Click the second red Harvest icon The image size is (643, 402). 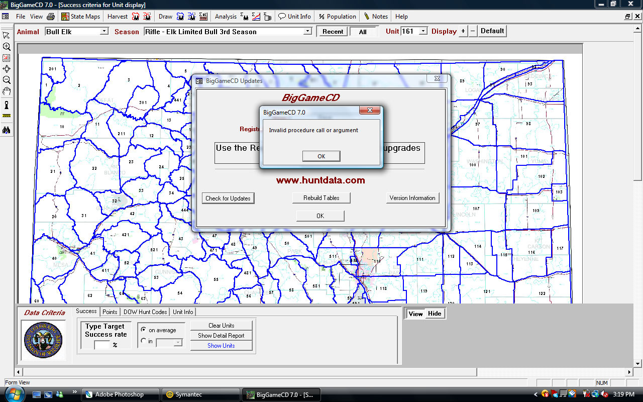tap(147, 17)
